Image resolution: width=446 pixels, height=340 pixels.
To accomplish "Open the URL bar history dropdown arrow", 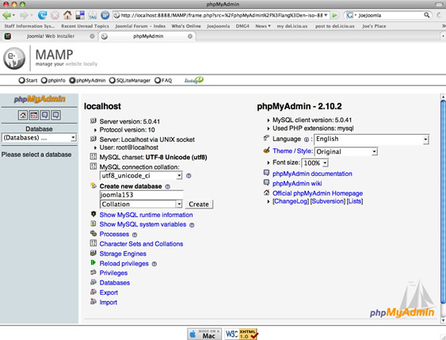I will 326,15.
